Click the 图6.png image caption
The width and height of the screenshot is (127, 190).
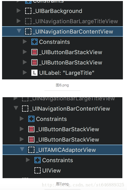pyautogui.click(x=62, y=85)
